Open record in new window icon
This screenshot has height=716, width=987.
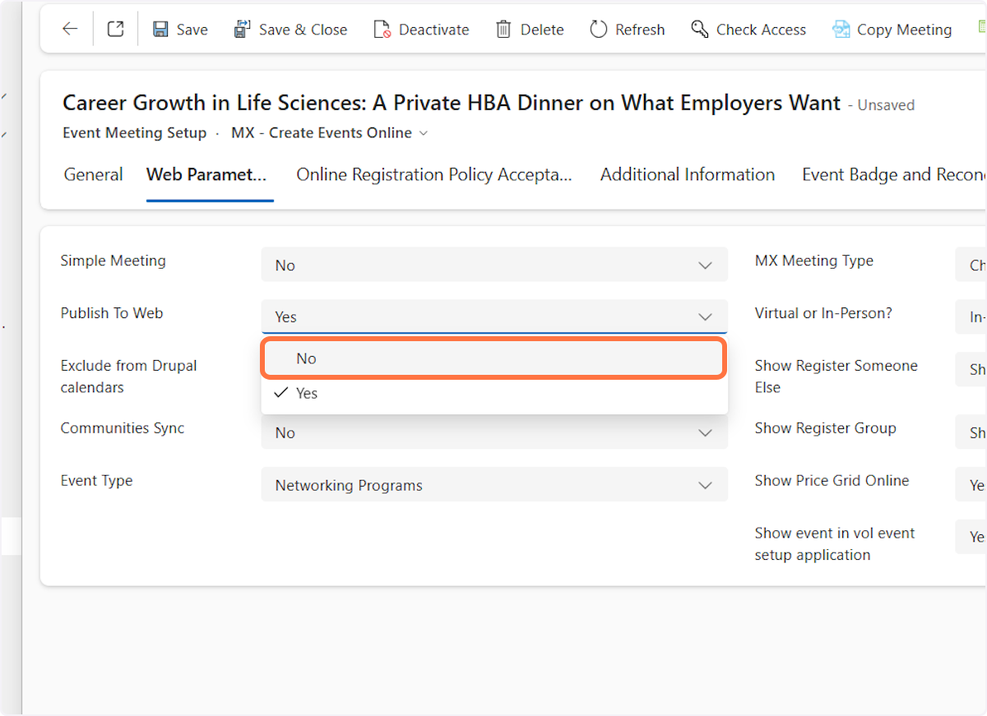pyautogui.click(x=116, y=30)
